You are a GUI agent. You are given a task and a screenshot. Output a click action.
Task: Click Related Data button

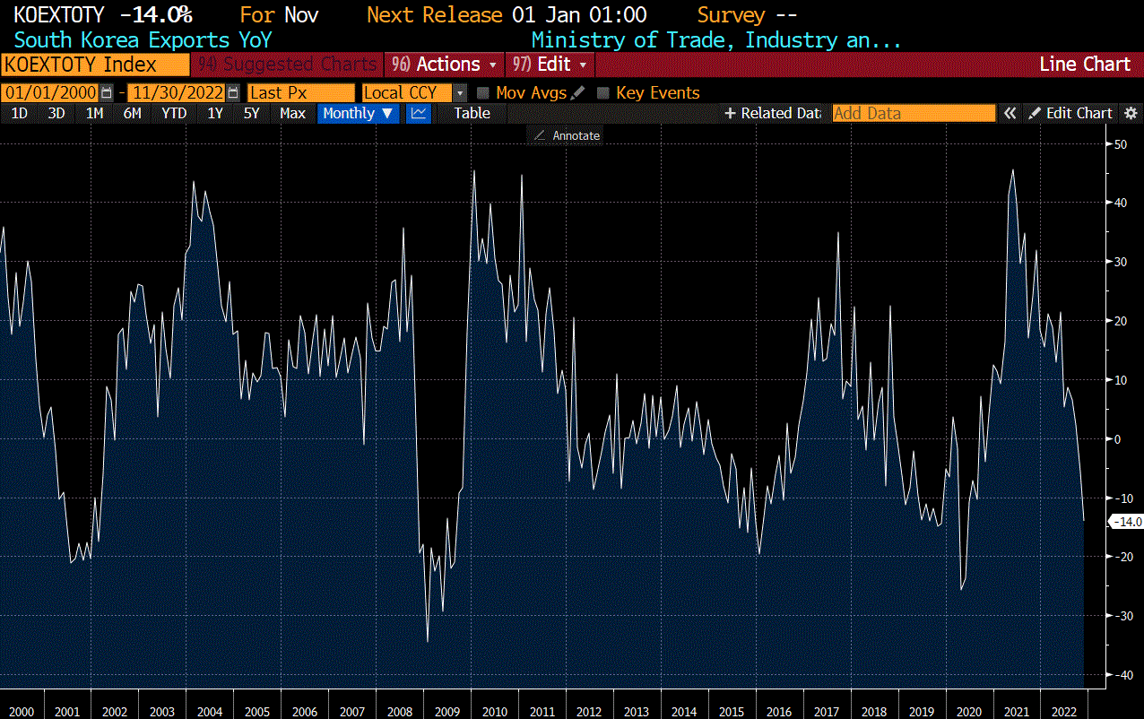pos(772,113)
